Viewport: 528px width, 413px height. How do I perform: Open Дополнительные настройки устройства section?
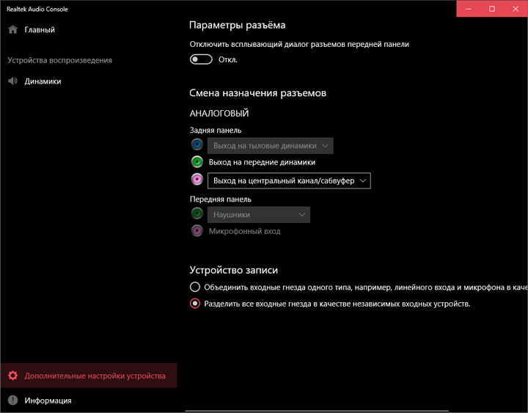(89, 376)
